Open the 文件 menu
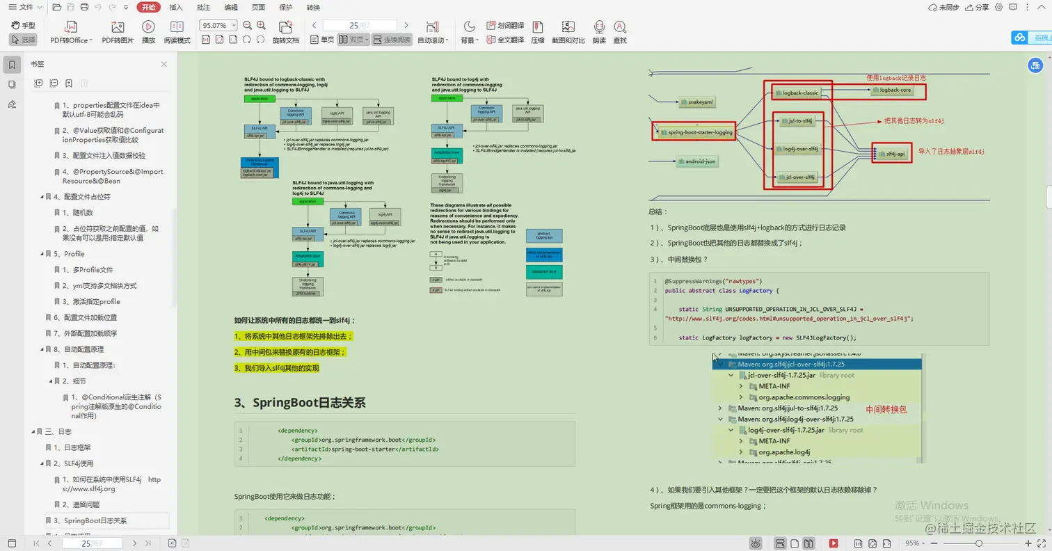The height and width of the screenshot is (551, 1052). tap(26, 8)
